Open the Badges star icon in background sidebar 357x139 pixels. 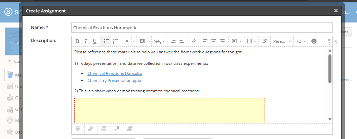(x=9, y=132)
